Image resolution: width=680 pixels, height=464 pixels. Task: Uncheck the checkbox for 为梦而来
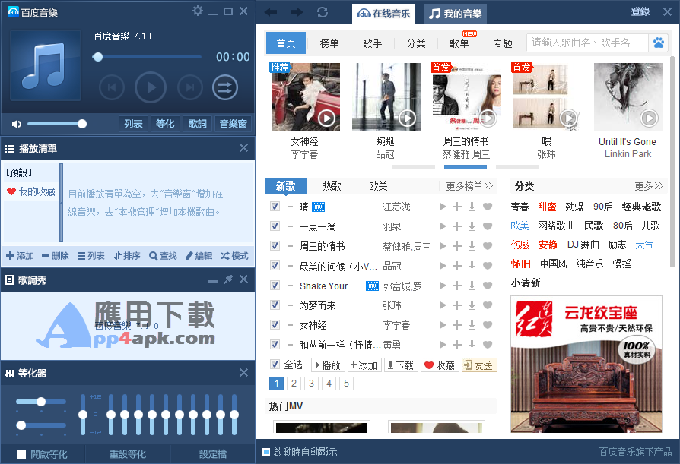(275, 305)
